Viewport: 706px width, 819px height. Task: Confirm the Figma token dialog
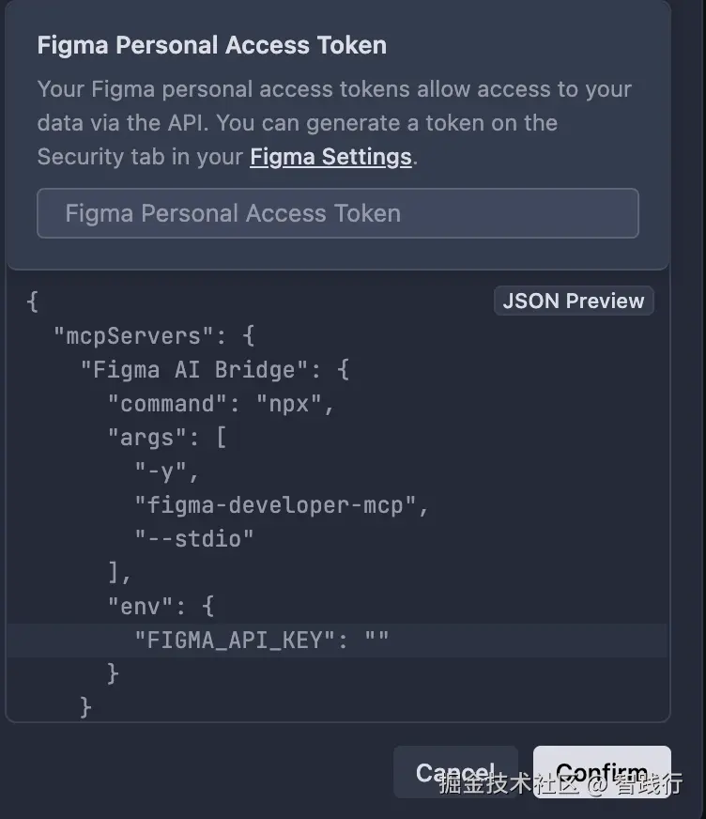click(x=601, y=772)
